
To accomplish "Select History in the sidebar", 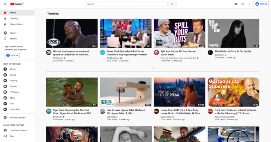I will [x=17, y=39].
